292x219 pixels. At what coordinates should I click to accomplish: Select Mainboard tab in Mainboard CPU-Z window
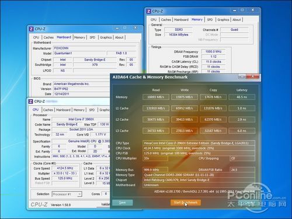[x=64, y=37]
